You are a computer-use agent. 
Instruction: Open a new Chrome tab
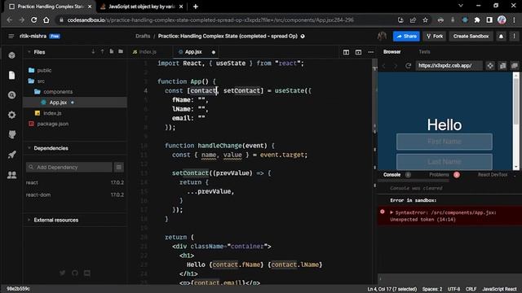pyautogui.click(x=196, y=7)
